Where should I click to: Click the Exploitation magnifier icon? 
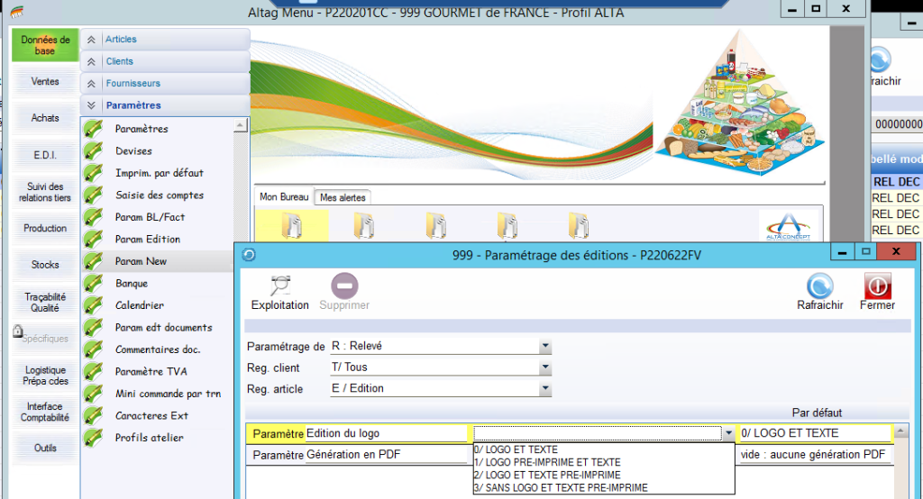pyautogui.click(x=279, y=286)
